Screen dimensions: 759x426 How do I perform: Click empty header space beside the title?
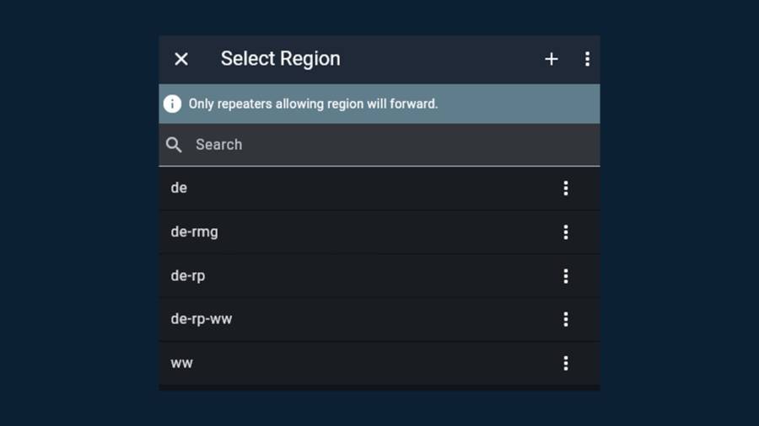pos(439,59)
